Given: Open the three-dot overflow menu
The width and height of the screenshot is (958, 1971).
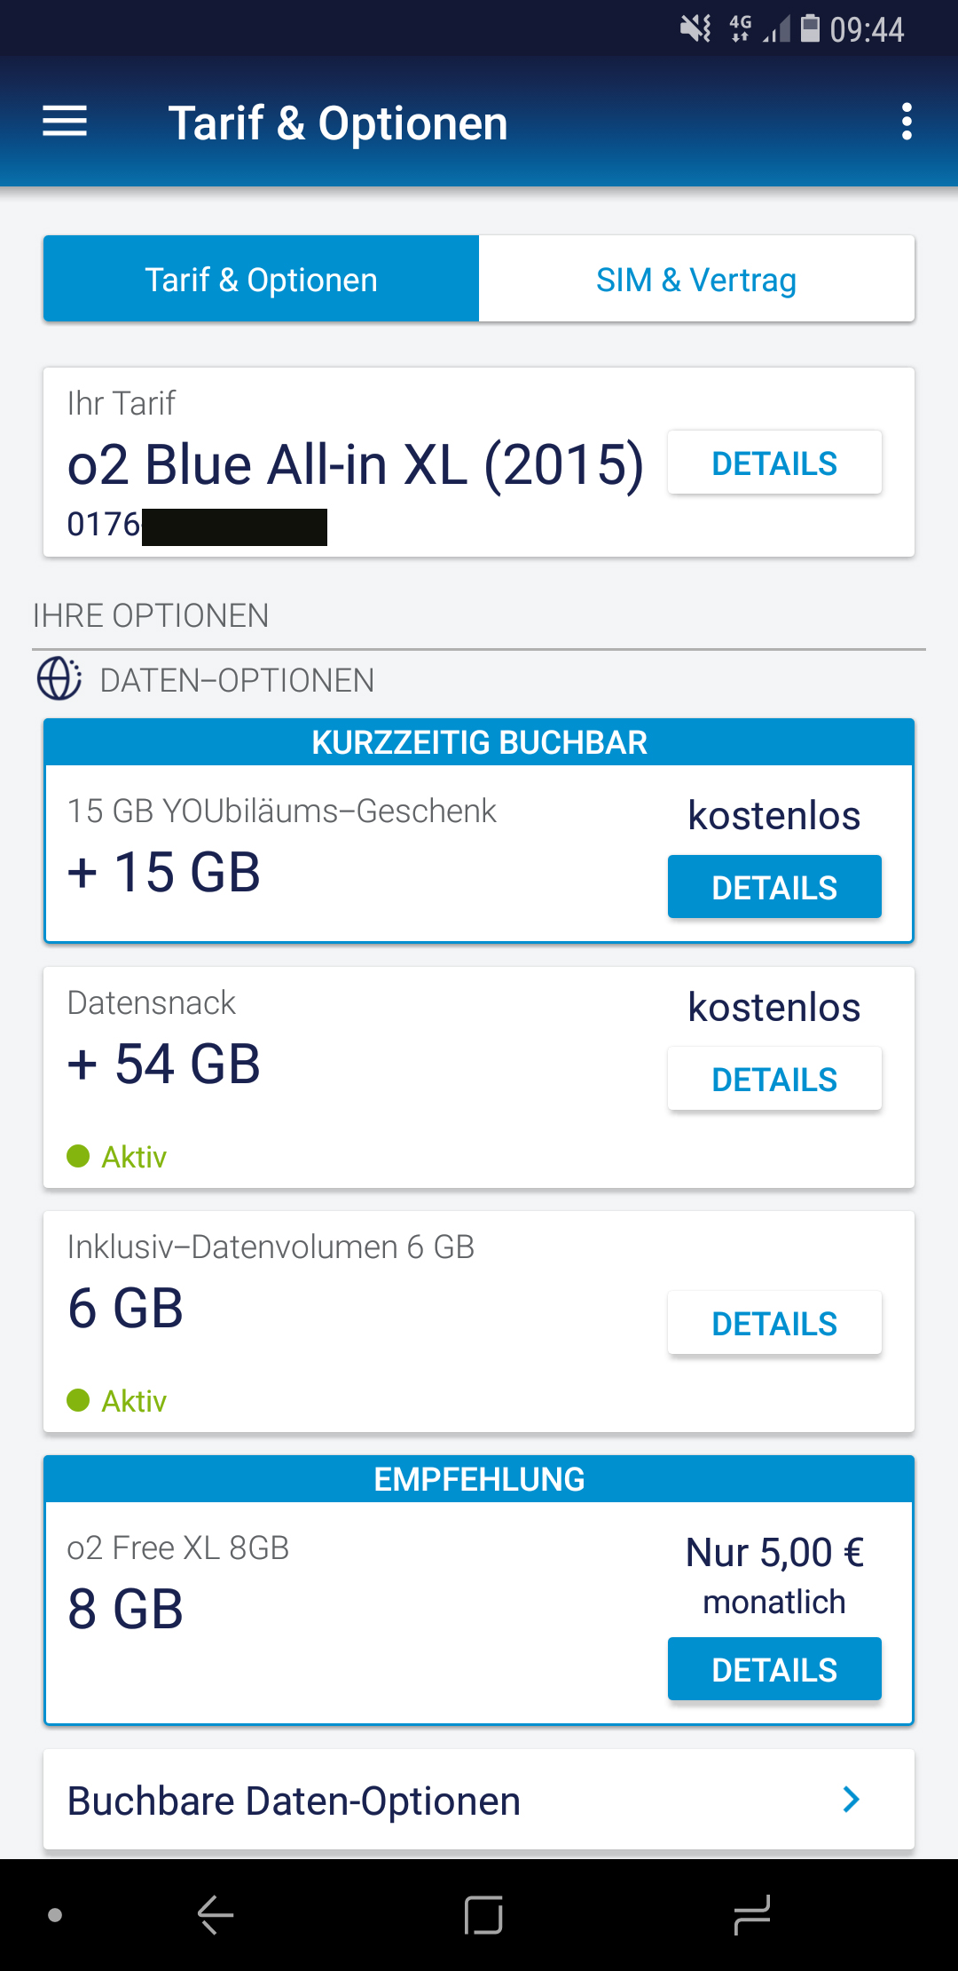Looking at the screenshot, I should tap(906, 122).
